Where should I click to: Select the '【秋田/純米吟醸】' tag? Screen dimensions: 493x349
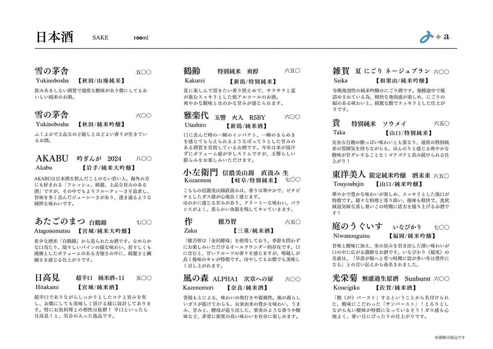(101, 124)
